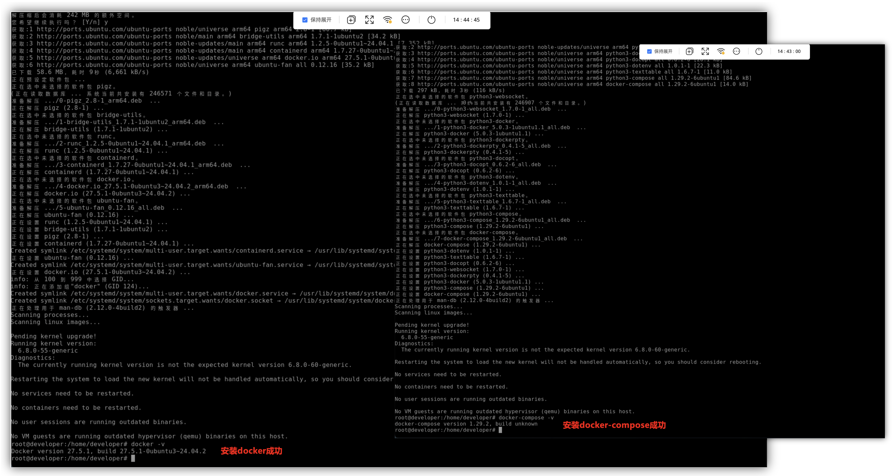Click the '已下载 297 kB' download summary line
The height and width of the screenshot is (476, 894).
pyautogui.click(x=450, y=91)
